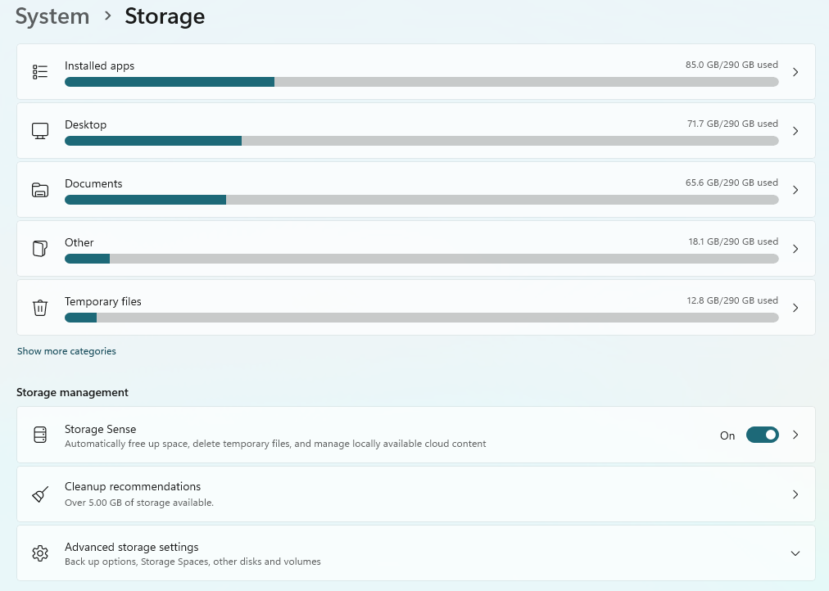Click the Installed apps list icon
The width and height of the screenshot is (829, 591).
[x=40, y=72]
